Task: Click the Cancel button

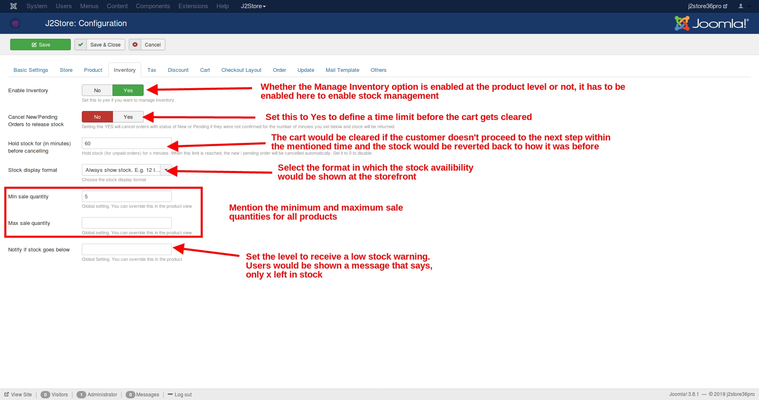Action: (147, 44)
